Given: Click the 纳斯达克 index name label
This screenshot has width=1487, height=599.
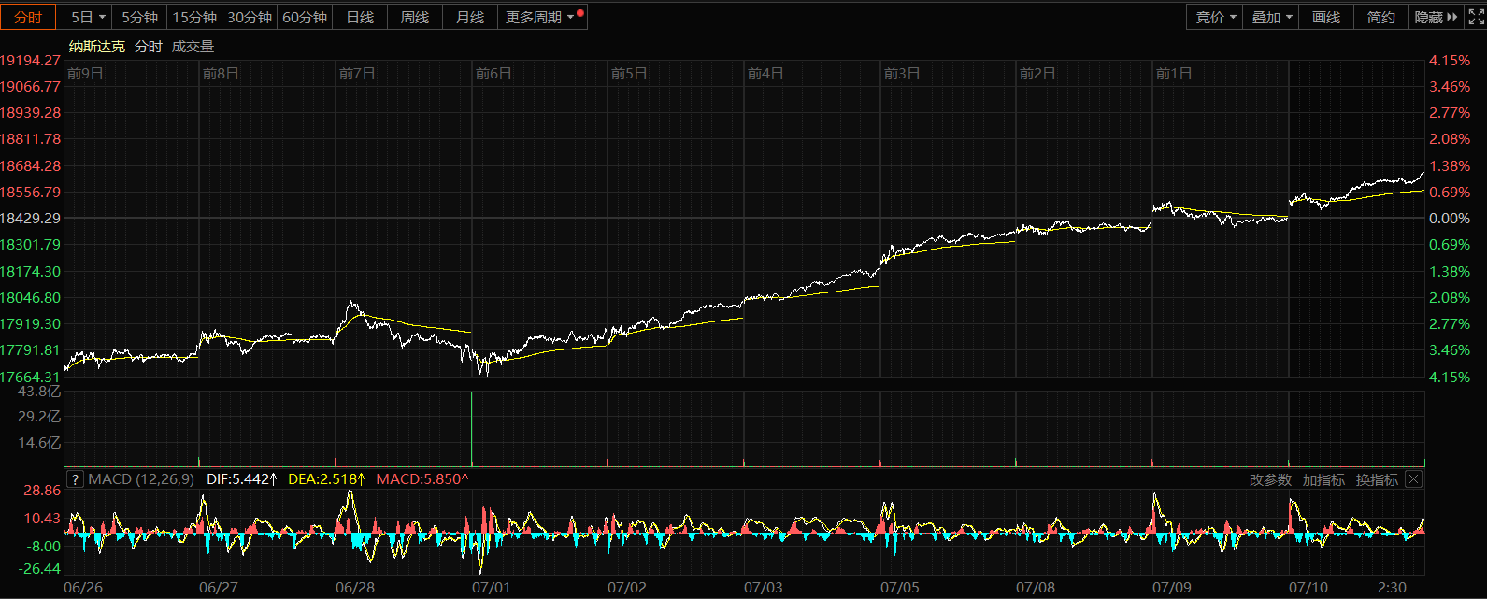Looking at the screenshot, I should 97,46.
